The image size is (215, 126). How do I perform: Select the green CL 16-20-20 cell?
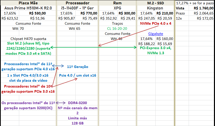click(117, 29)
